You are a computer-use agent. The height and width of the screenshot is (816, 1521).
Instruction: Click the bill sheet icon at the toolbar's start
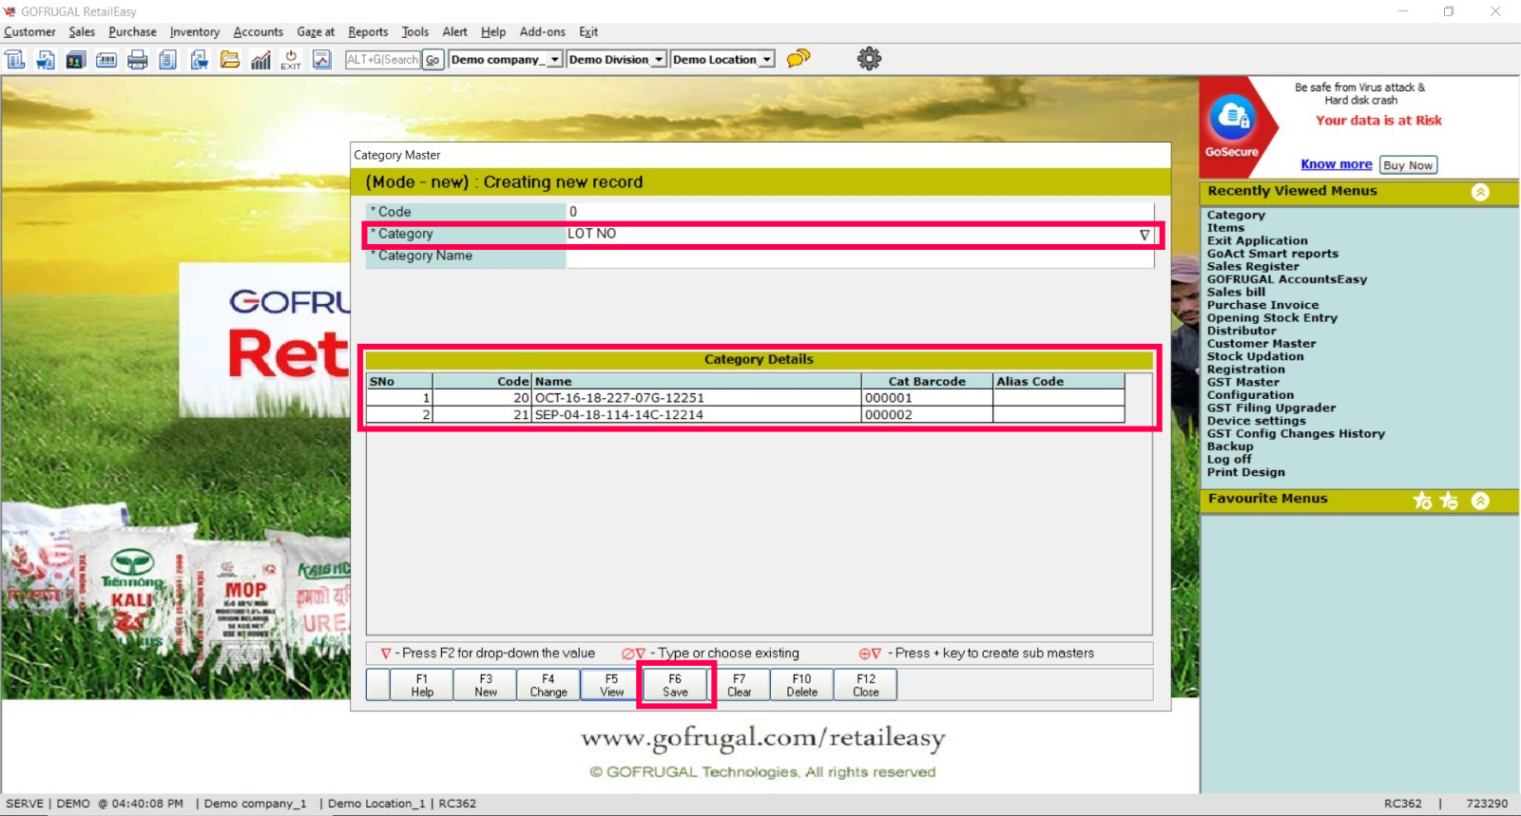tap(15, 60)
